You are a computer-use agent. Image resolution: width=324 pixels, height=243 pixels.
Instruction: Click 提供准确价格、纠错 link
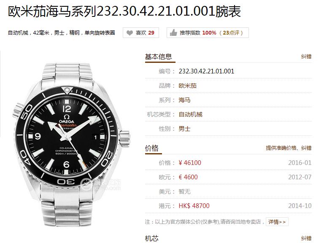[289, 148]
